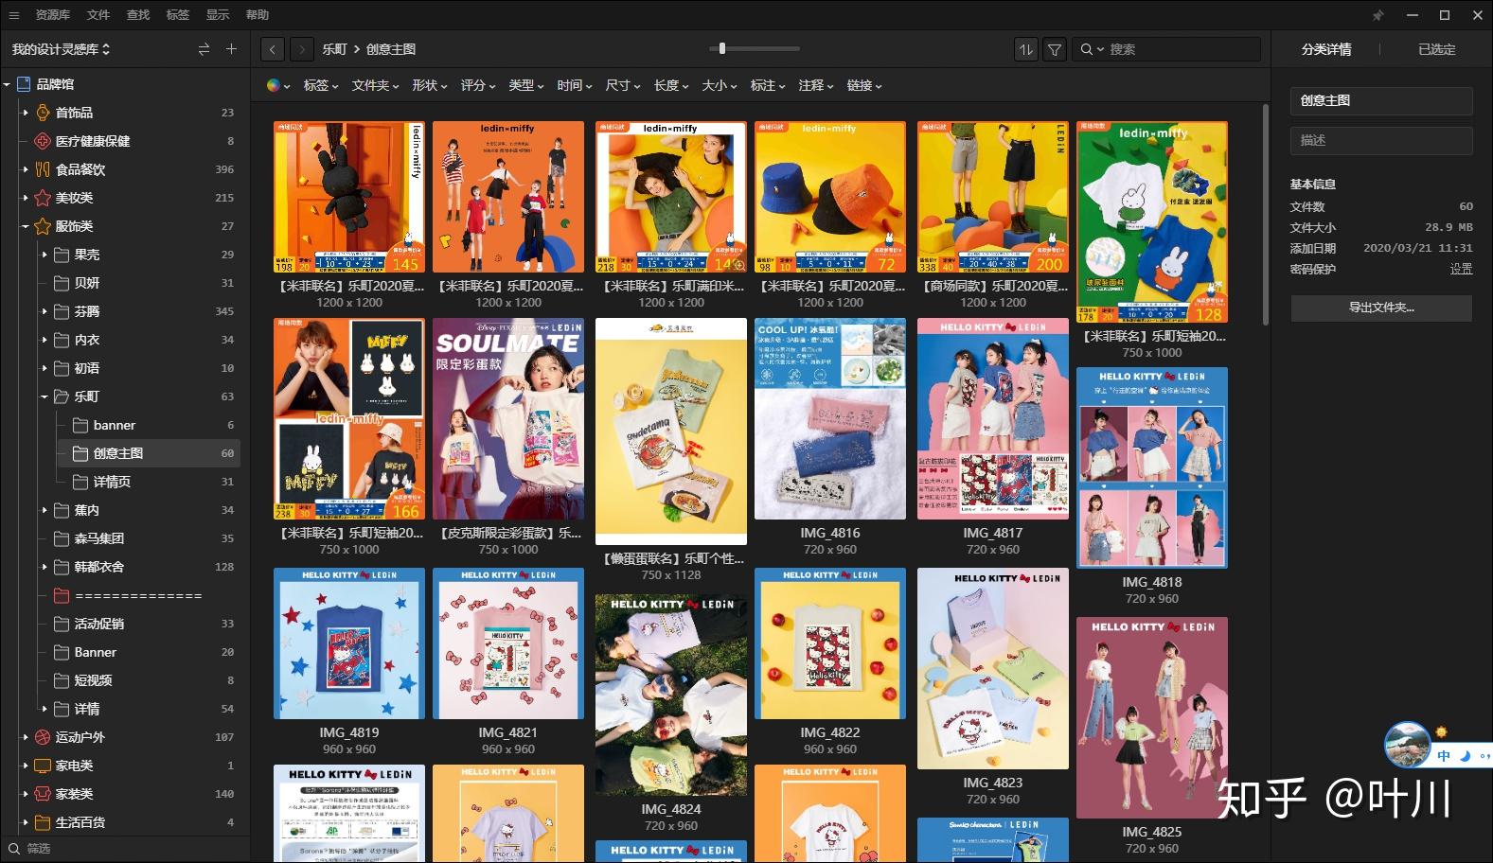Open the 标签 filter dropdown
1493x863 pixels.
pyautogui.click(x=321, y=85)
